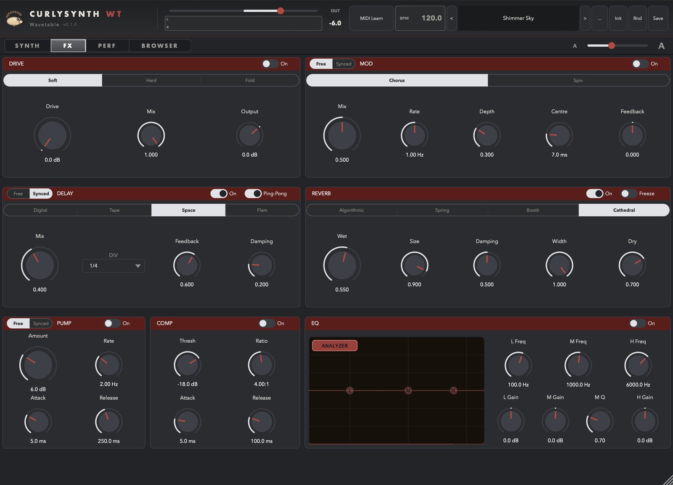Screen dimensions: 673x485
Task: Click the Shimmer Sky preset name
Action: click(518, 18)
